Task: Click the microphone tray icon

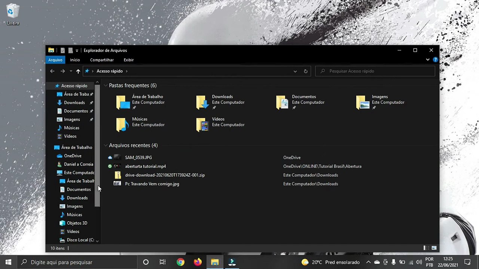Action: pos(394,262)
